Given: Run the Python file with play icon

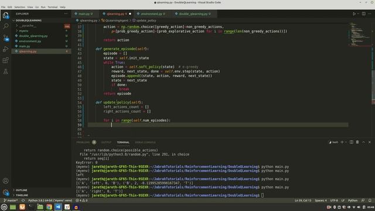Looking at the screenshot, I should tap(354, 14).
